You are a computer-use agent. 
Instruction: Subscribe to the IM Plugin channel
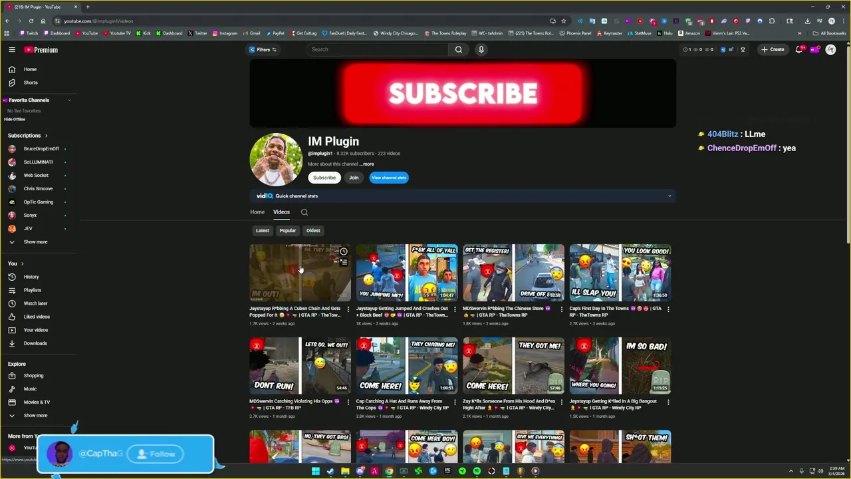pos(324,178)
